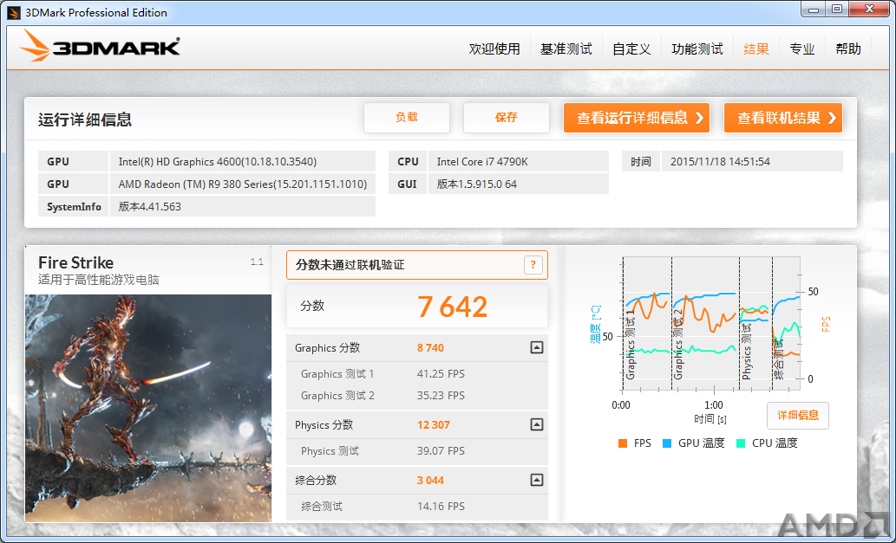Click the 39.07 FPS value

coord(441,451)
